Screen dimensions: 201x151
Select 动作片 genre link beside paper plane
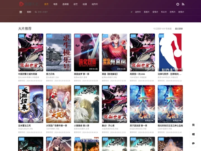click(x=138, y=12)
